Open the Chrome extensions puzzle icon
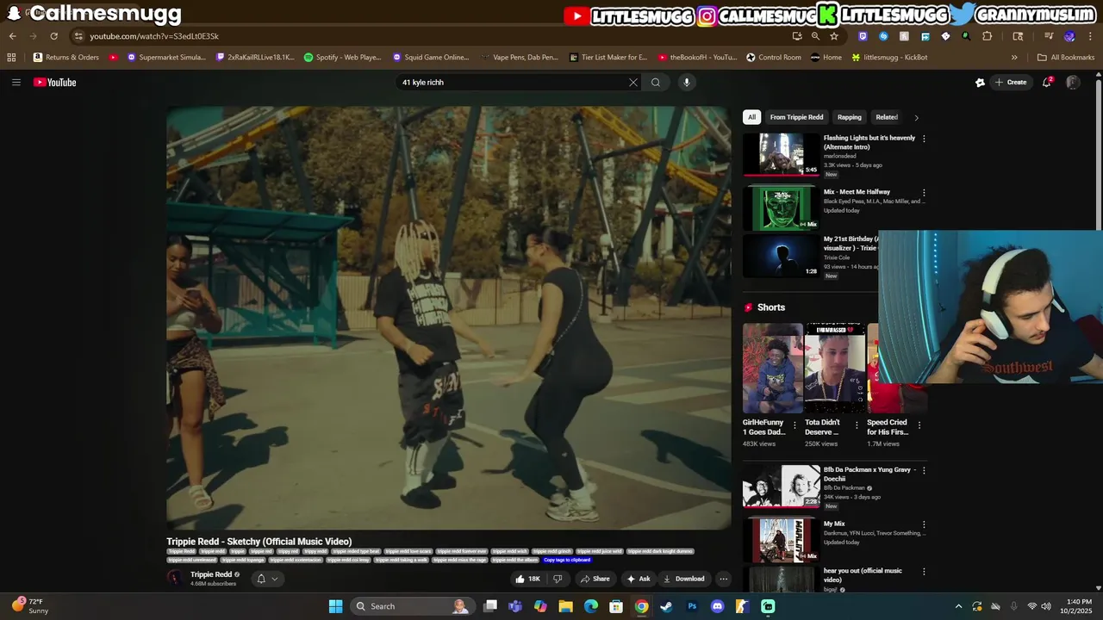 point(988,36)
